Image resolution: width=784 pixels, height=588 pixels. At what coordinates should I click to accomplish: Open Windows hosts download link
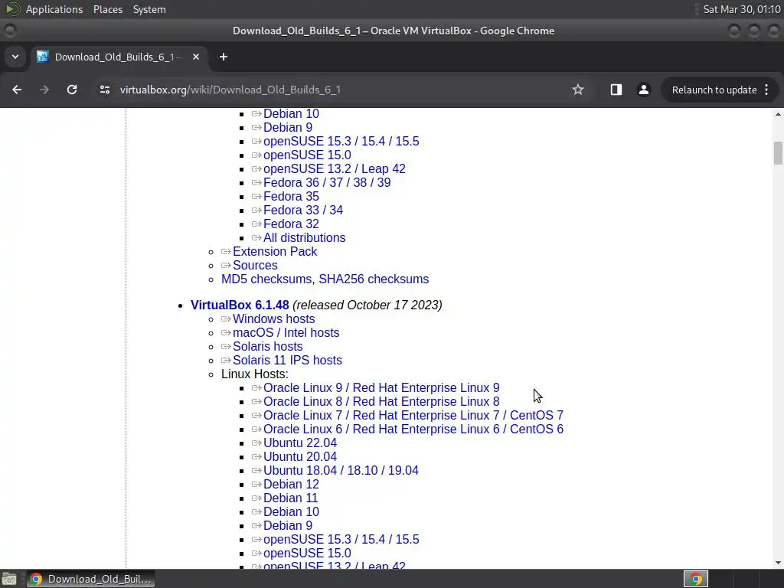[273, 319]
